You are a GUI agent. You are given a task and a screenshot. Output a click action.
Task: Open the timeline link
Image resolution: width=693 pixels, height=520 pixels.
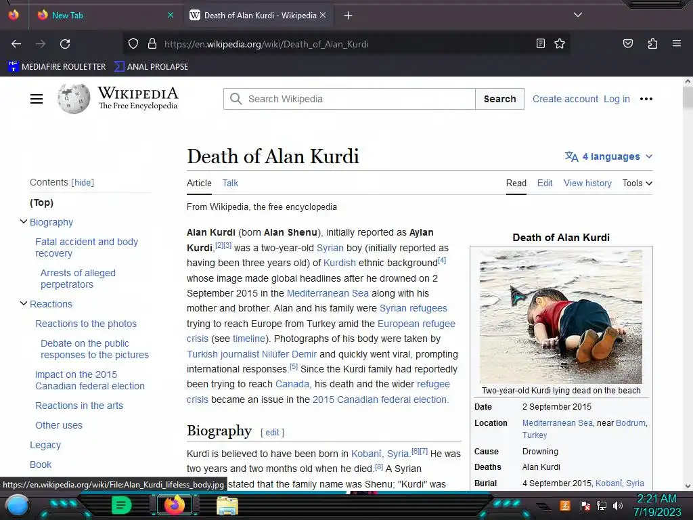point(249,339)
